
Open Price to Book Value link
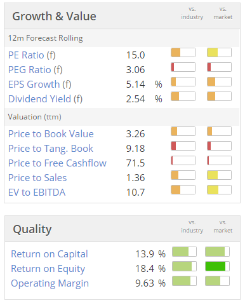tap(51, 134)
